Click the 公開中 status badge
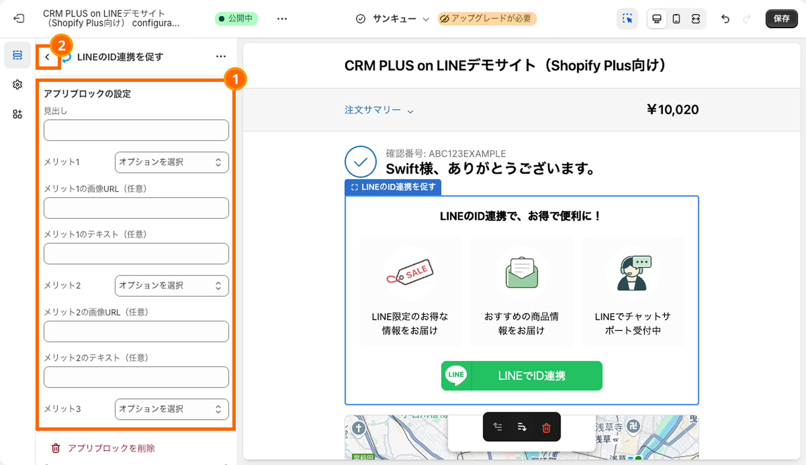The image size is (806, 465). coord(236,18)
